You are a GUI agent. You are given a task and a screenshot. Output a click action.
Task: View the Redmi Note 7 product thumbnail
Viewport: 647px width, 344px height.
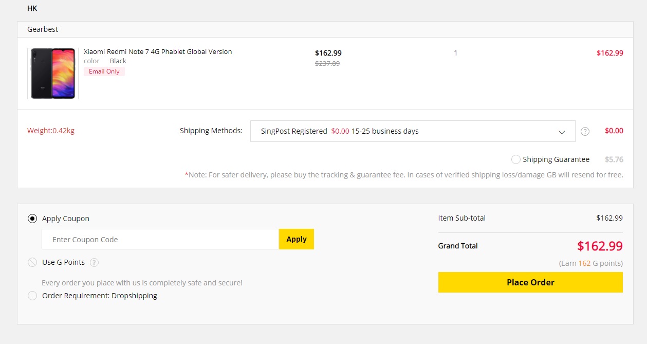(53, 74)
